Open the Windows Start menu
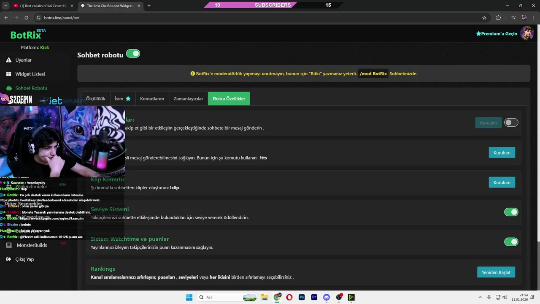The width and height of the screenshot is (540, 304). pos(189,297)
